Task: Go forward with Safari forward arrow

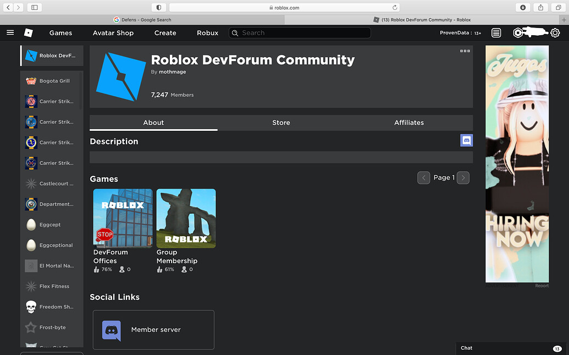Action: pyautogui.click(x=19, y=7)
